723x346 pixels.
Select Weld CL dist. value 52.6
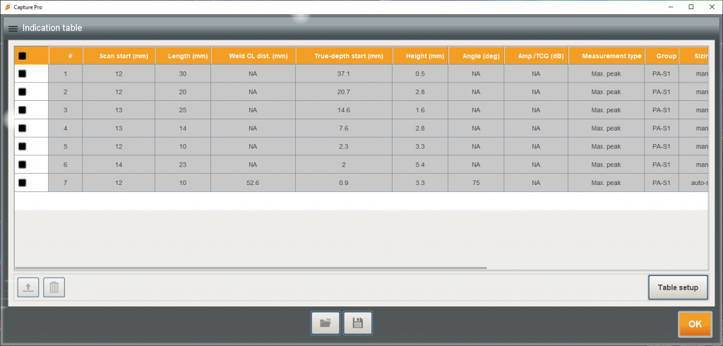pyautogui.click(x=253, y=183)
